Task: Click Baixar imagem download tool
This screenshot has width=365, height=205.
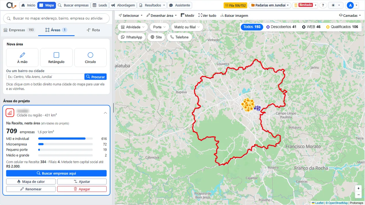Action: click(234, 15)
